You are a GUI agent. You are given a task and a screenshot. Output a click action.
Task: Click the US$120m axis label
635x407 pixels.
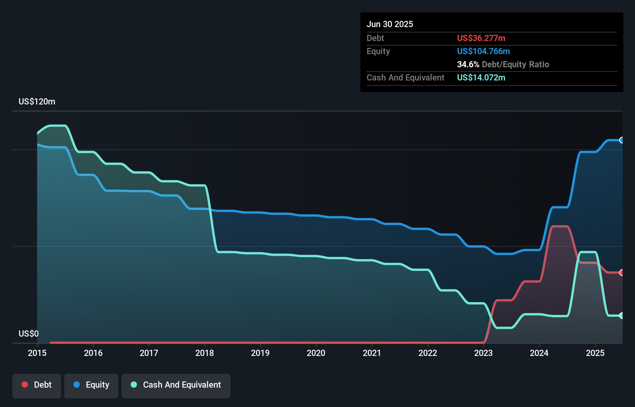(36, 101)
